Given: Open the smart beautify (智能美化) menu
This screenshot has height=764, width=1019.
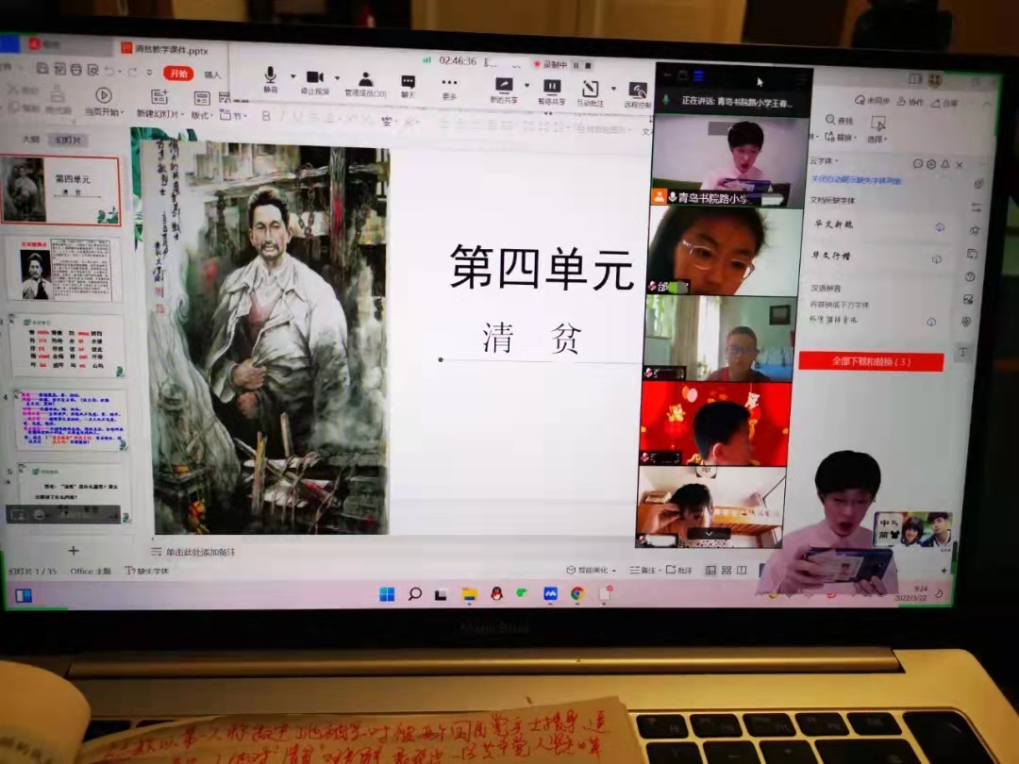Looking at the screenshot, I should (x=591, y=570).
